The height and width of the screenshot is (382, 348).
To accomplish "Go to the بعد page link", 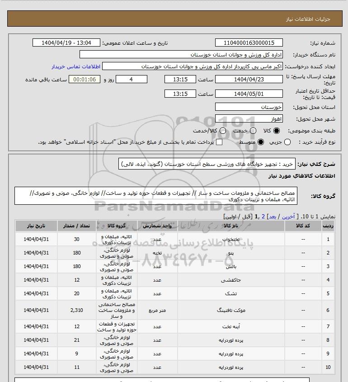I will (x=272, y=217).
